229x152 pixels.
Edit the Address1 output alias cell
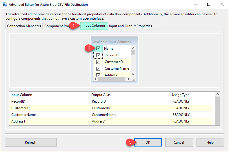[x=130, y=121]
